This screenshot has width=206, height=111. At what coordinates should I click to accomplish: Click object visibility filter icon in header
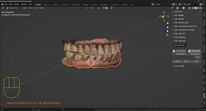(x=173, y=8)
